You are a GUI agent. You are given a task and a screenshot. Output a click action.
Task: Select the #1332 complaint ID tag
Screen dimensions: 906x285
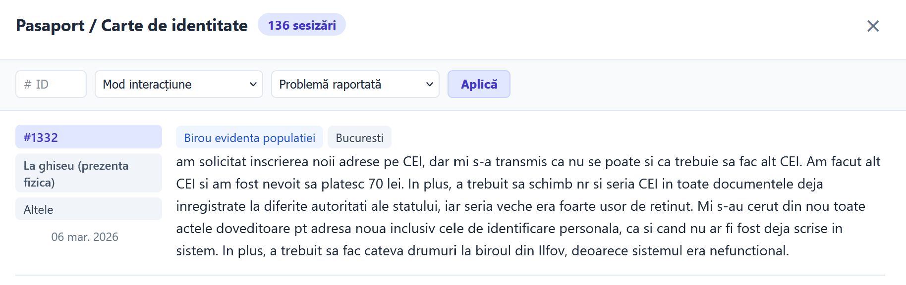click(x=88, y=137)
